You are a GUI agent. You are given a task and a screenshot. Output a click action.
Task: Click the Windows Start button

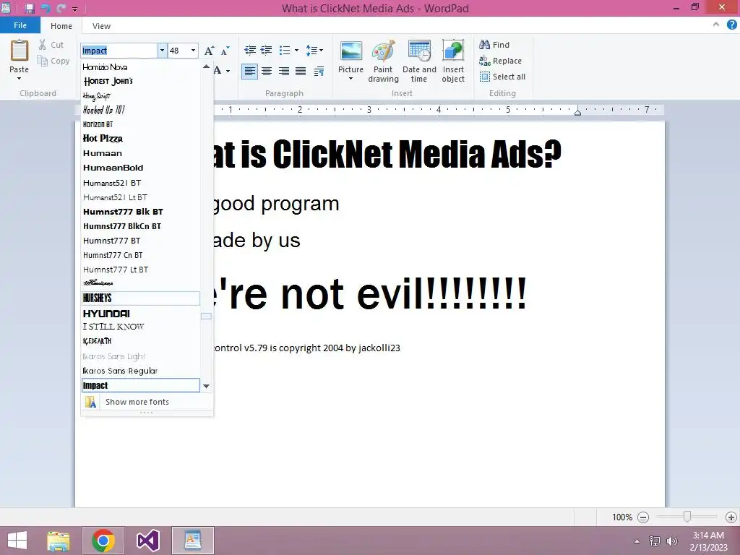tap(17, 541)
